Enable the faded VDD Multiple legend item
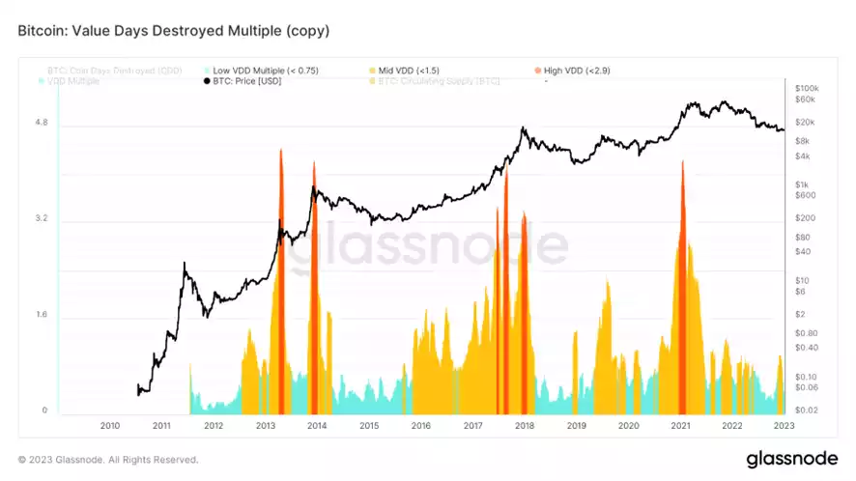Viewport: 856px width, 481px height. pos(69,81)
